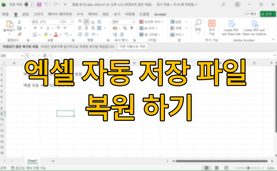Switch to the 데이터 ribbon tab
Screen dimensions: 277x171
coord(93,14)
